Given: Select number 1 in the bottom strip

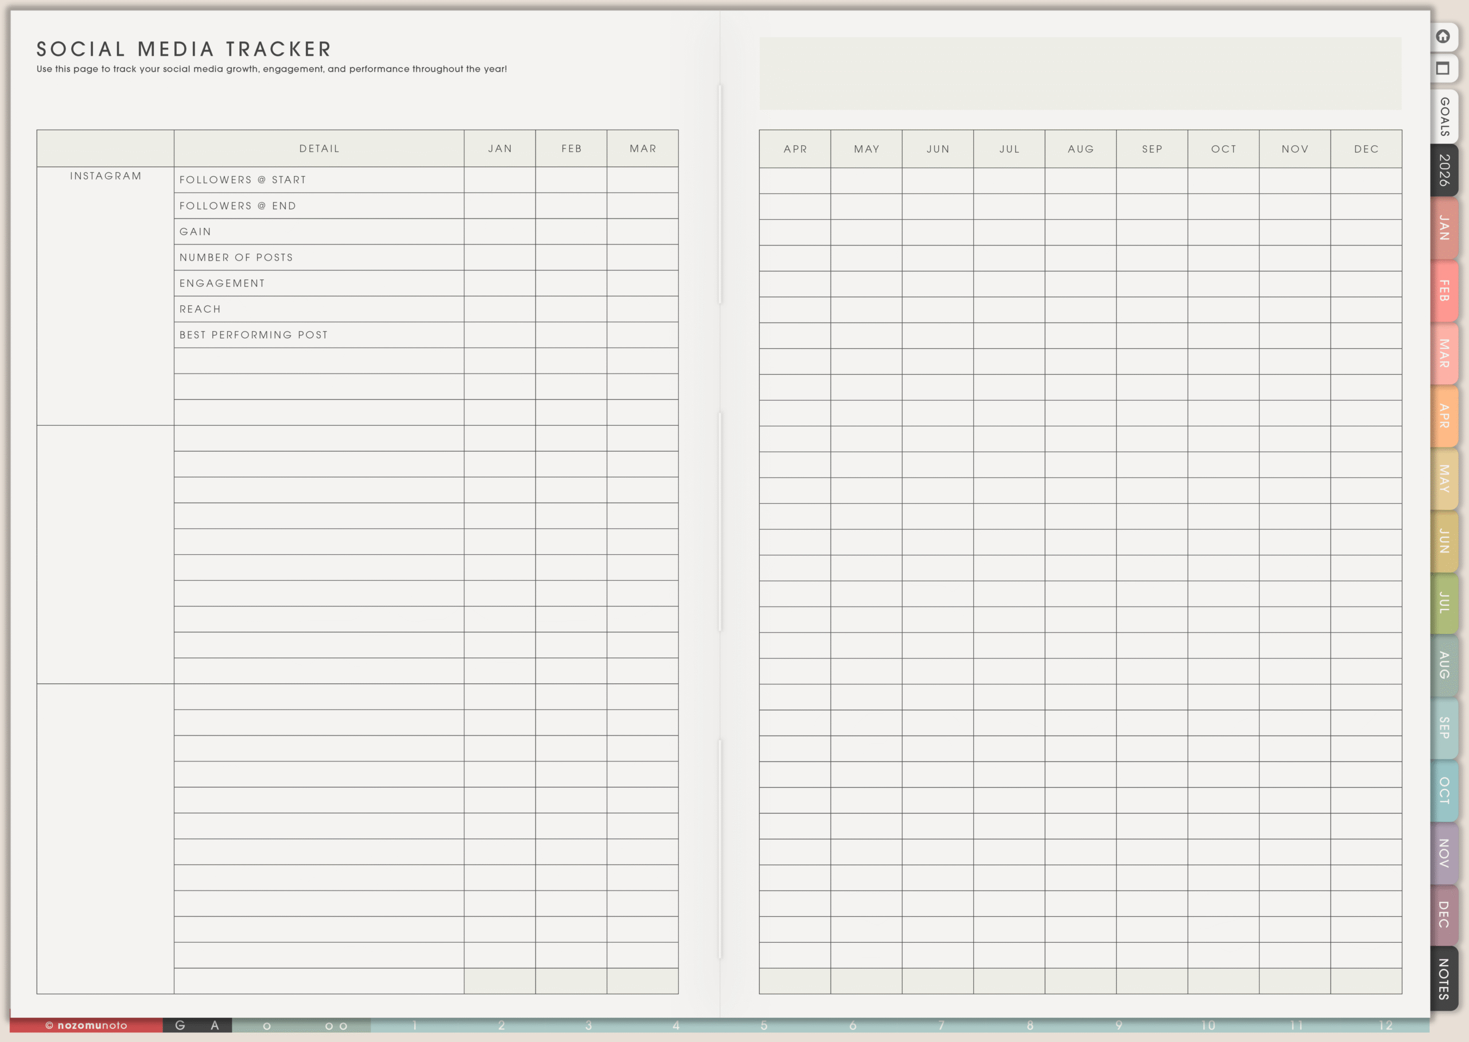Looking at the screenshot, I should 414,1025.
